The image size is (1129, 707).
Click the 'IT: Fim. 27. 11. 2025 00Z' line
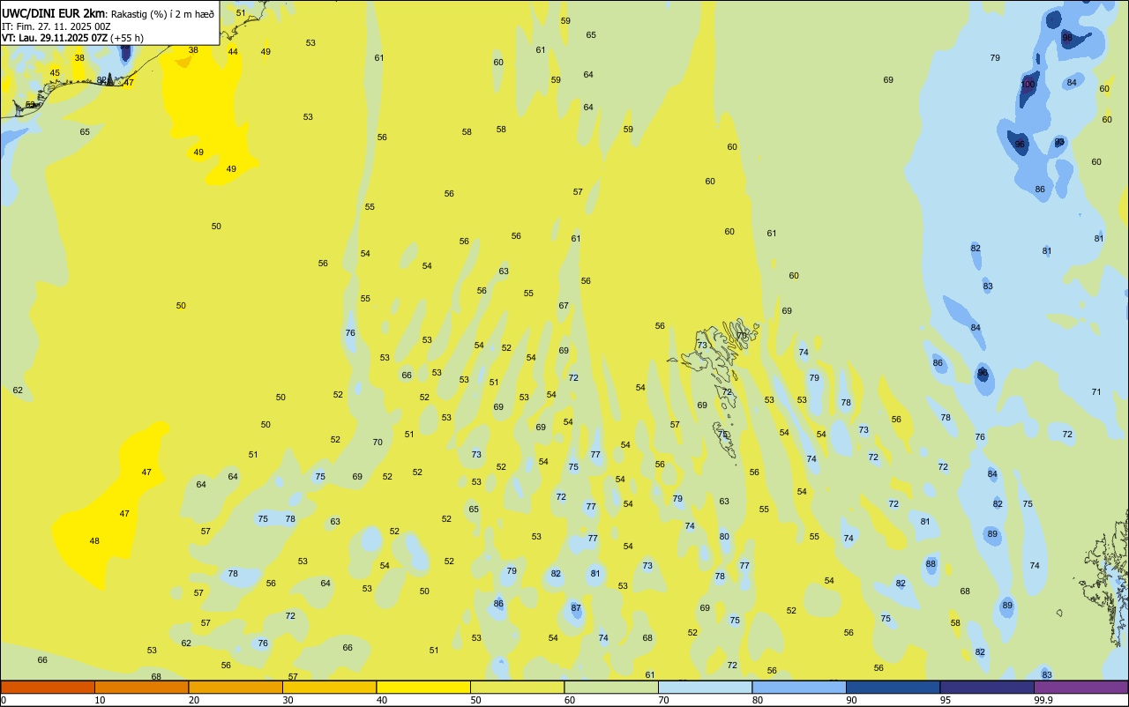[x=56, y=26]
